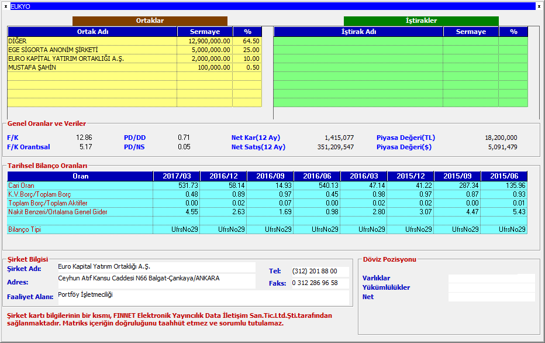This screenshot has width=545, height=343.
Task: Click Sermaye column header in Ortaklar table
Action: (205, 32)
